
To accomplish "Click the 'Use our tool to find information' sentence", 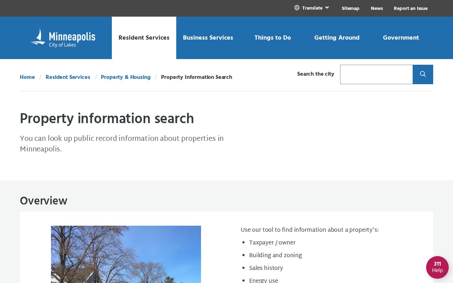I will (310, 230).
